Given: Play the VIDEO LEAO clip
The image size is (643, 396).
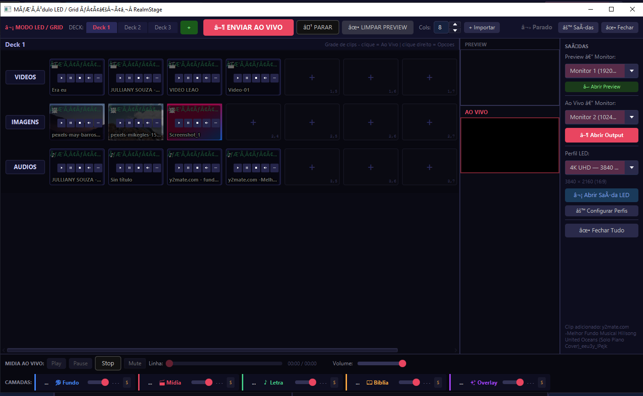Looking at the screenshot, I should pyautogui.click(x=179, y=78).
